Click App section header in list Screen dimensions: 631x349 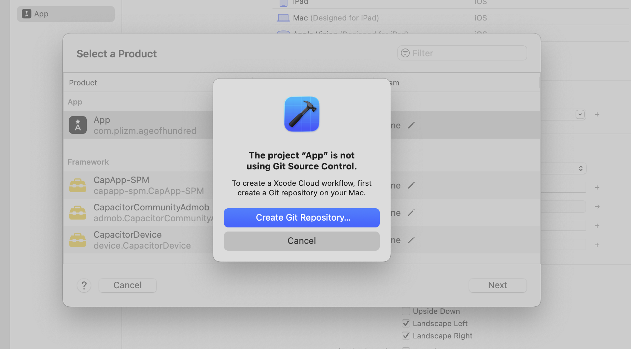tap(75, 102)
